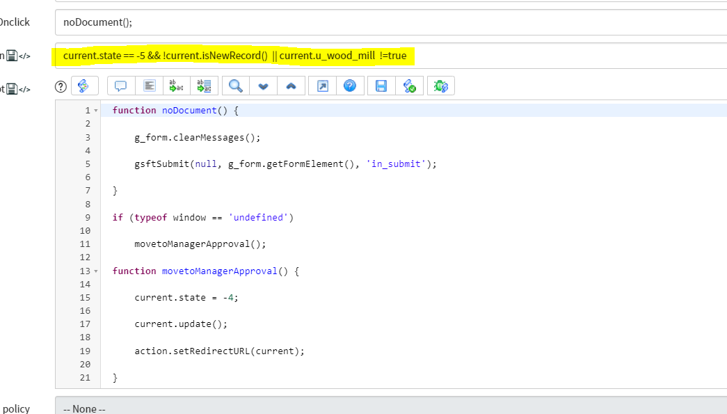
Task: Click the script field code tag icon
Action: [24, 90]
